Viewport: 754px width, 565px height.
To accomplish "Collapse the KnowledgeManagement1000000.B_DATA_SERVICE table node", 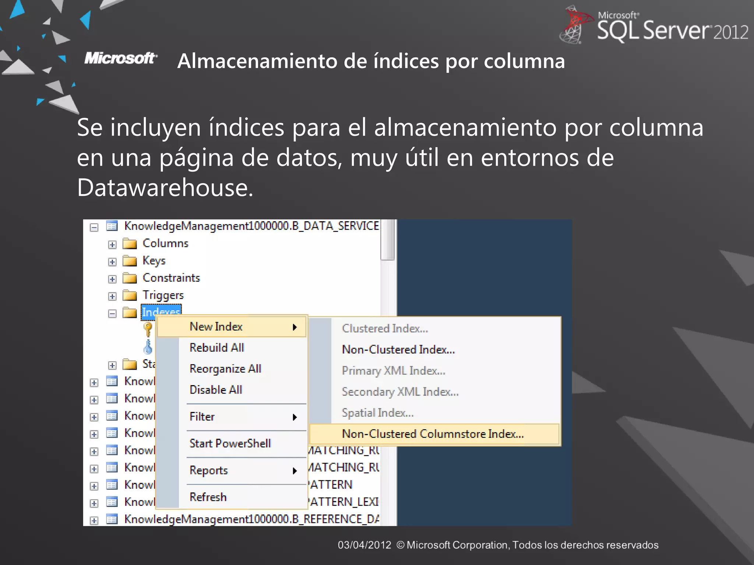I will pyautogui.click(x=94, y=227).
